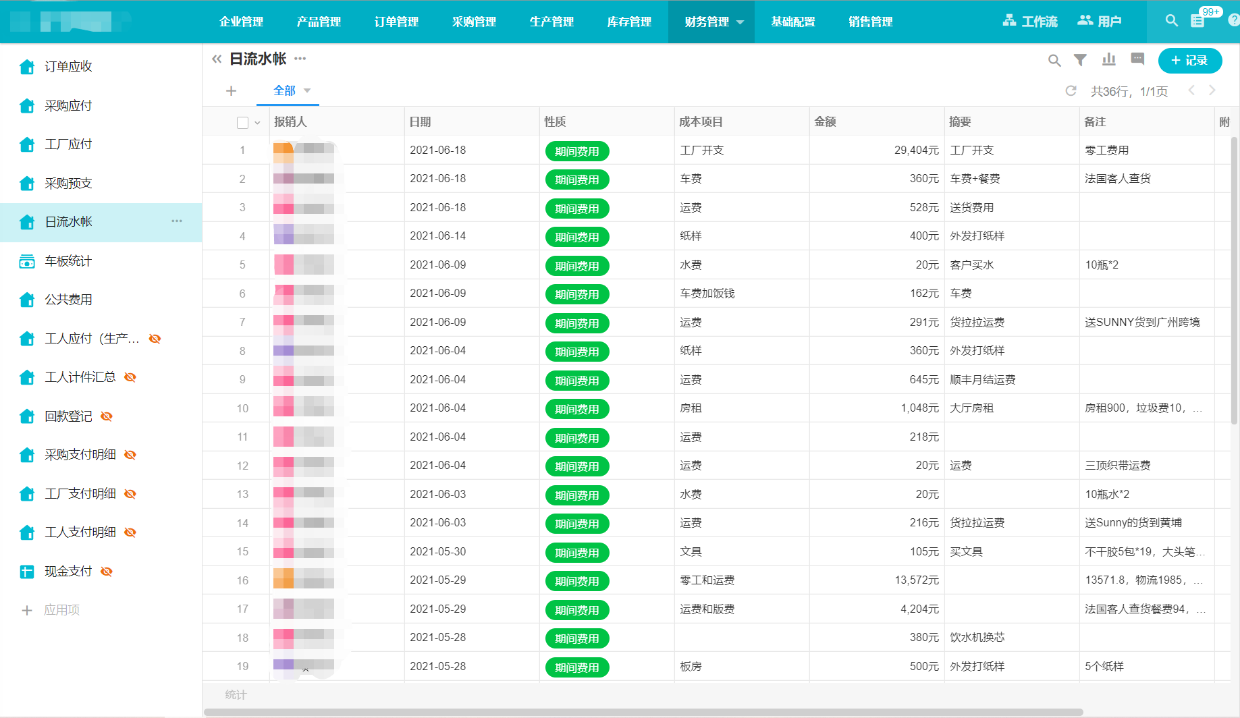This screenshot has height=718, width=1240.
Task: Expand the 财务管理 dropdown arrow
Action: (x=740, y=22)
